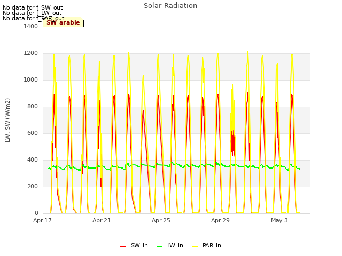Click the green LW_in legend swatch
Image resolution: width=342 pixels, height=256 pixels.
160,246
